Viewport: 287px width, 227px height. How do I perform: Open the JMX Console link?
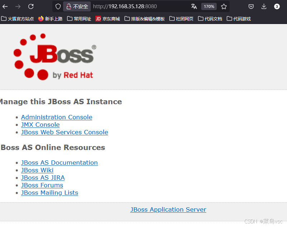pos(40,125)
